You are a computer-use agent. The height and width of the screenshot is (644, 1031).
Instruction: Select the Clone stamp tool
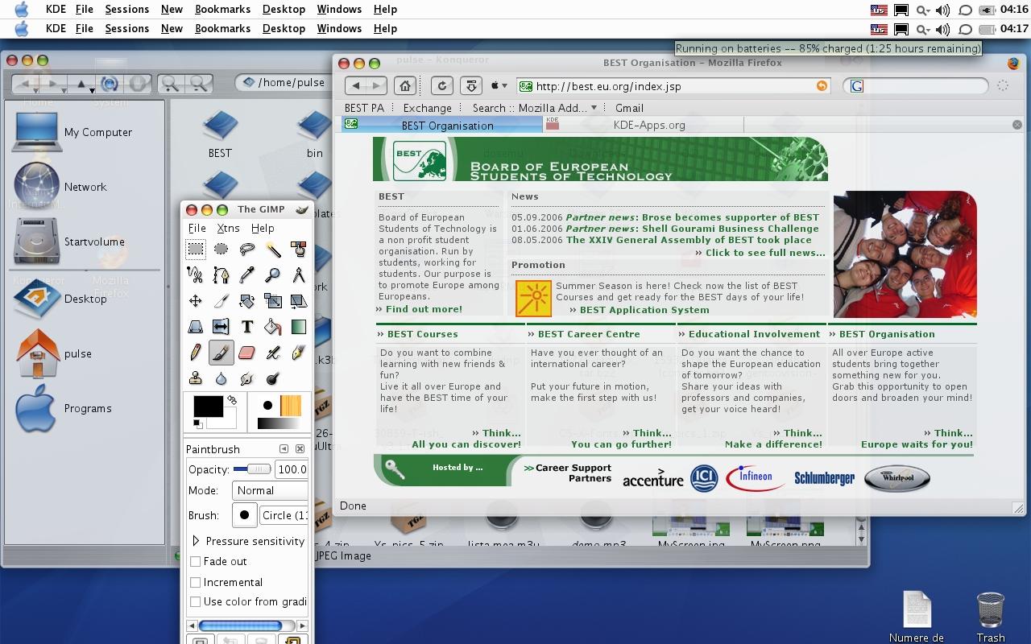(x=195, y=378)
